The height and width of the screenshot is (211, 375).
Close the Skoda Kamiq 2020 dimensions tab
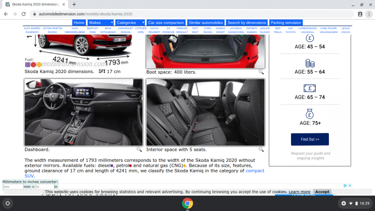(x=64, y=4)
